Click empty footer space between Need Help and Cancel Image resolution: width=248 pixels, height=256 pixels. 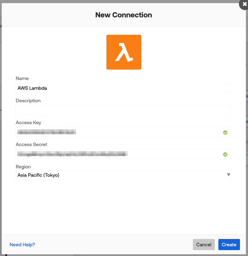pos(112,245)
